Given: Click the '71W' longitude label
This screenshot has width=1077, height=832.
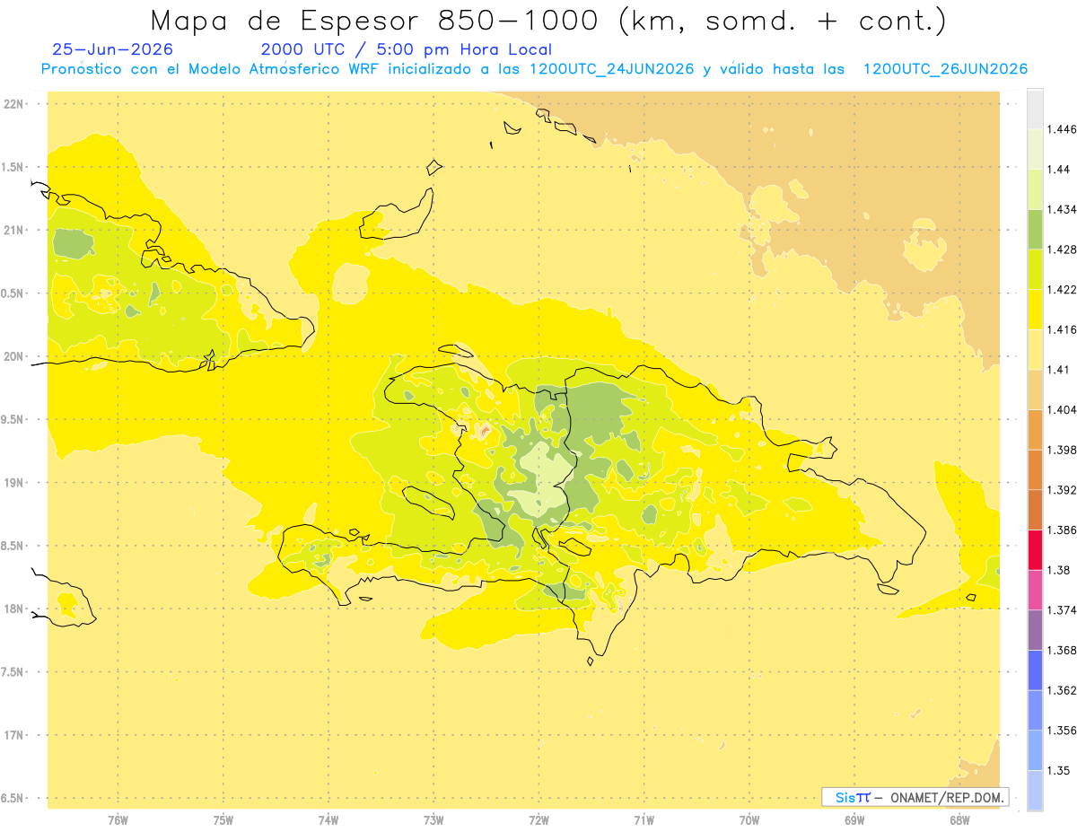Looking at the screenshot, I should coord(644,820).
